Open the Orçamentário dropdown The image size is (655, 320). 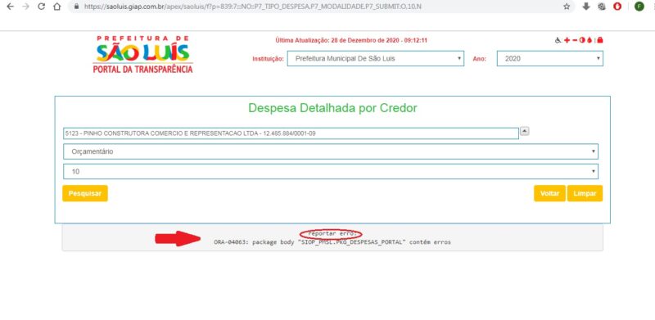coord(331,151)
